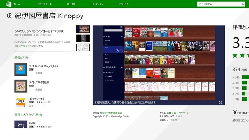Open 書籍の人気トップ (無料) link
249x140 pixels.
pyautogui.click(x=29, y=114)
